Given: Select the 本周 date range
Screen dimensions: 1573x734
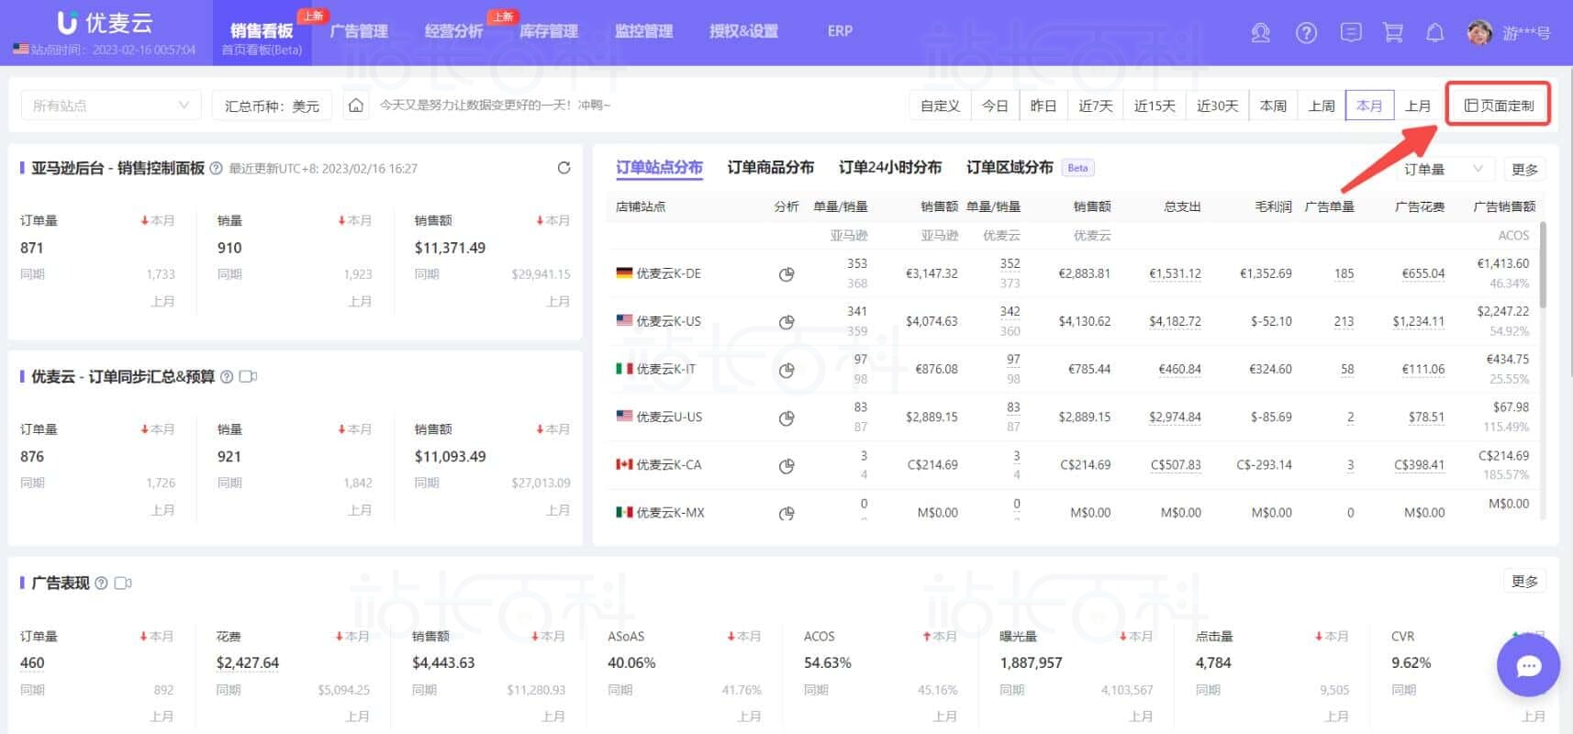Looking at the screenshot, I should click(x=1273, y=106).
